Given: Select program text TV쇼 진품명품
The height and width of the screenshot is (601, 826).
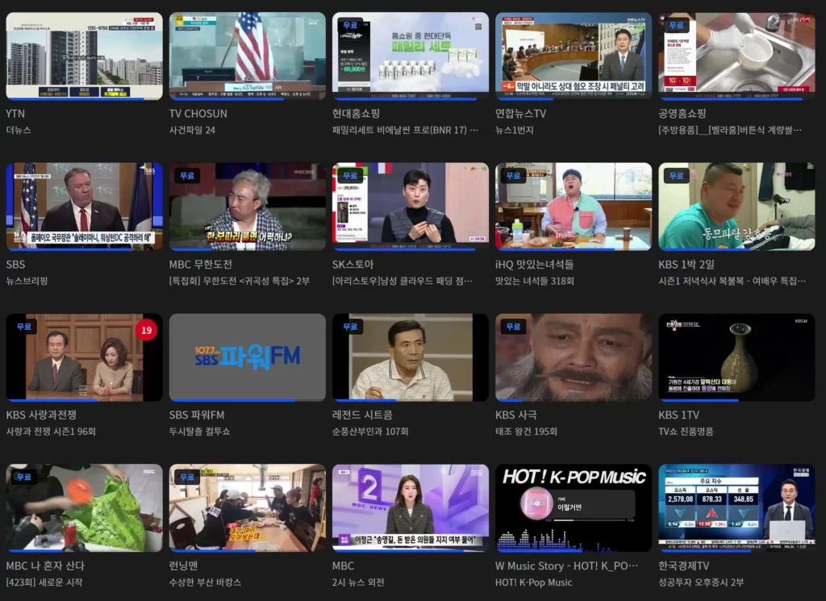Looking at the screenshot, I should 686,432.
